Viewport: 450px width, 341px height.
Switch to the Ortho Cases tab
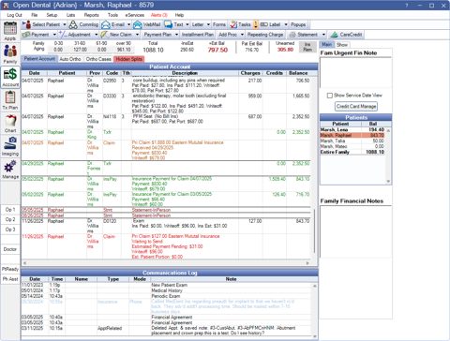coord(98,59)
